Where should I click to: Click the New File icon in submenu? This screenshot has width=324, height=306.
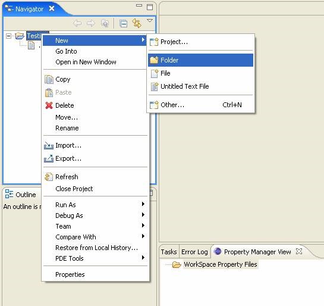tap(154, 73)
